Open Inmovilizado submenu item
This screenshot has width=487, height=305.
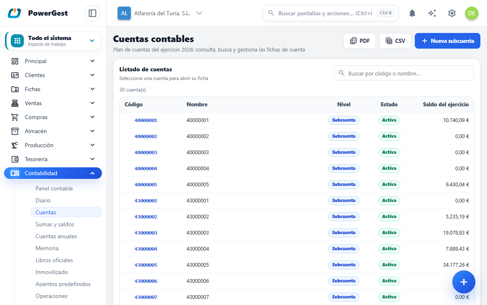pos(52,272)
